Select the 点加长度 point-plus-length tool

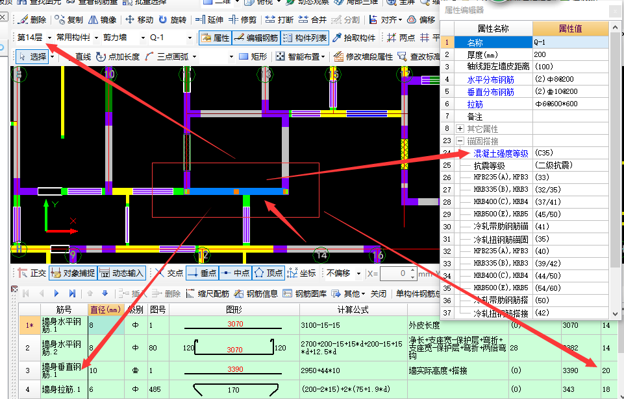118,57
